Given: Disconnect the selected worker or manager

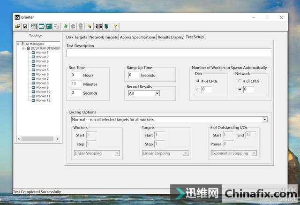Looking at the screenshot, I should tap(99, 26).
